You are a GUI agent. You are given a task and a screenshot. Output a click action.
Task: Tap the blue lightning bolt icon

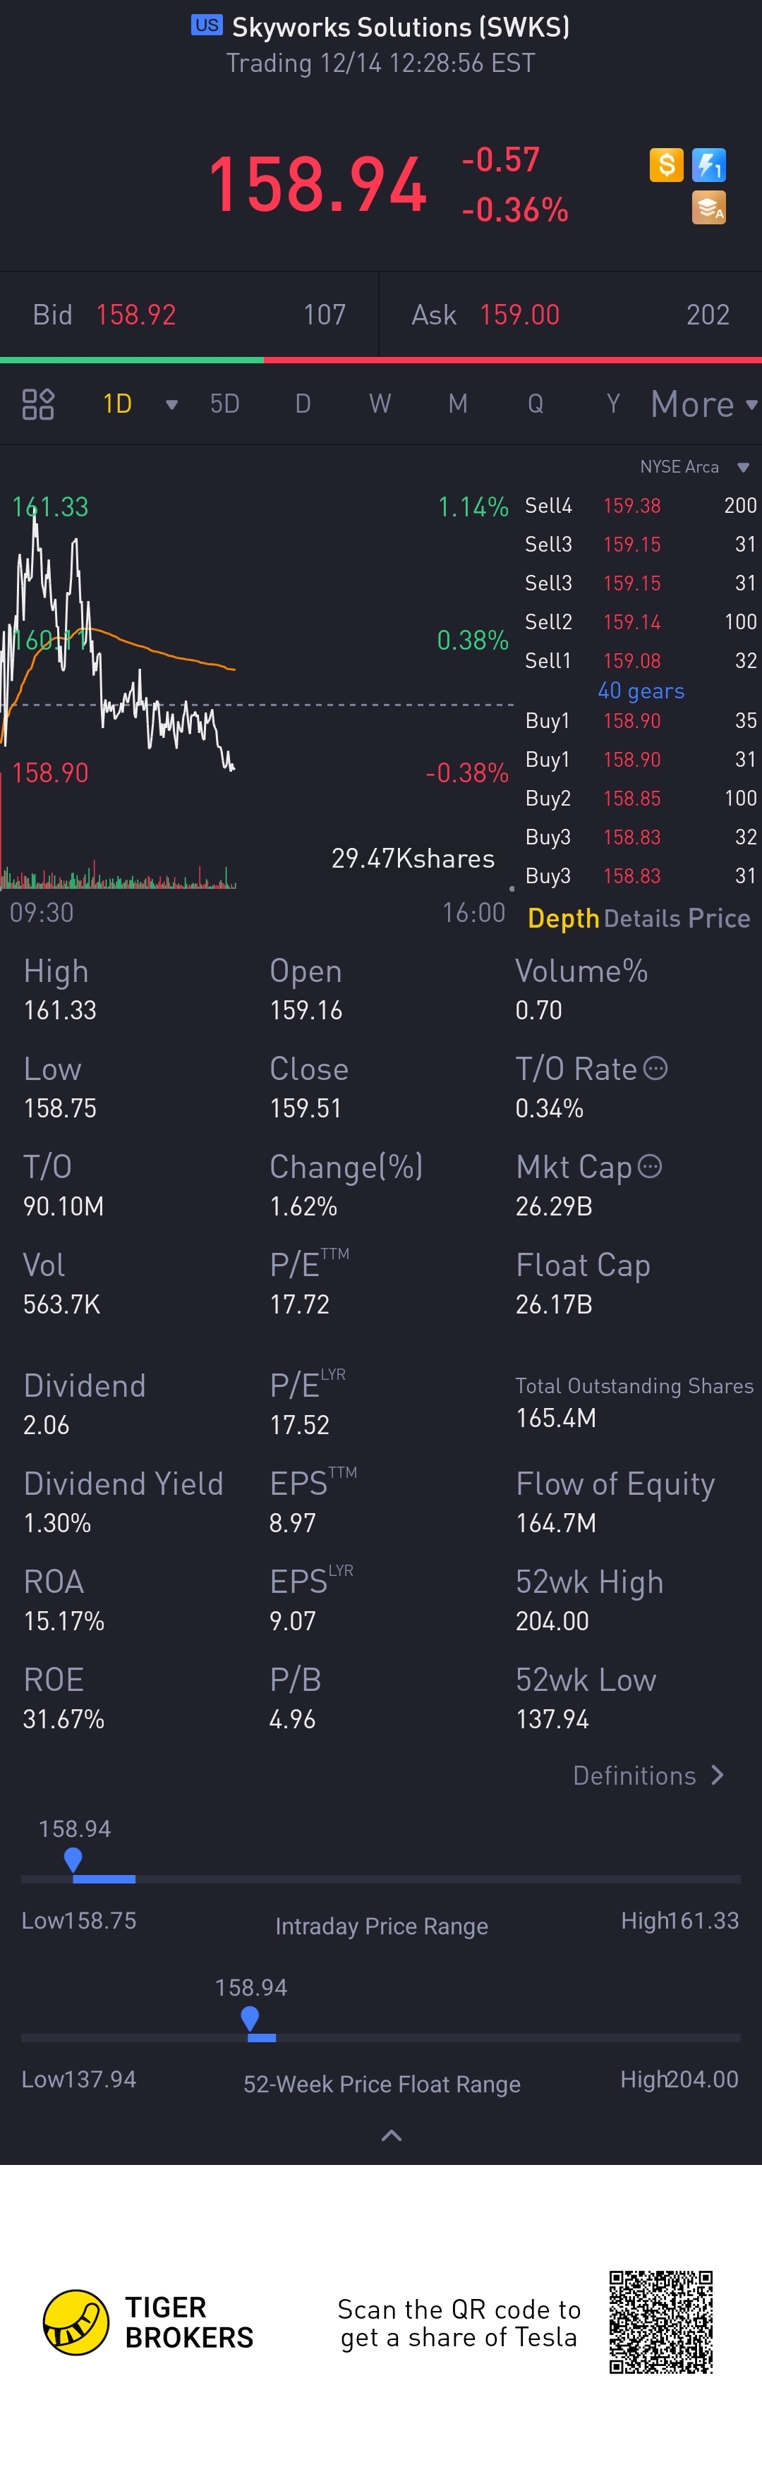708,164
